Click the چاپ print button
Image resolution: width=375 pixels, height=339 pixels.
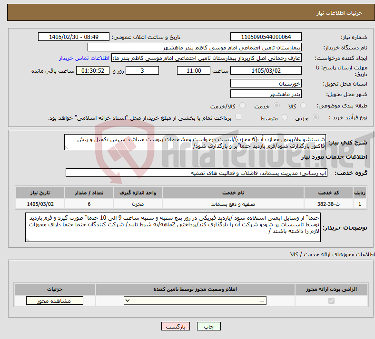[208, 326]
